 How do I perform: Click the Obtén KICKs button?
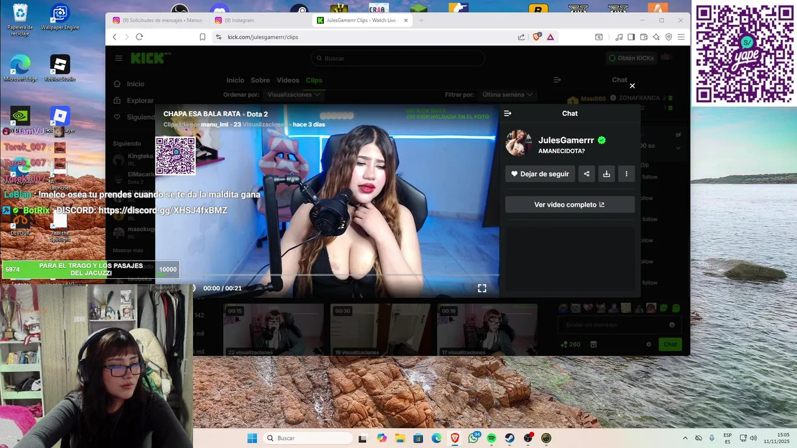point(631,58)
